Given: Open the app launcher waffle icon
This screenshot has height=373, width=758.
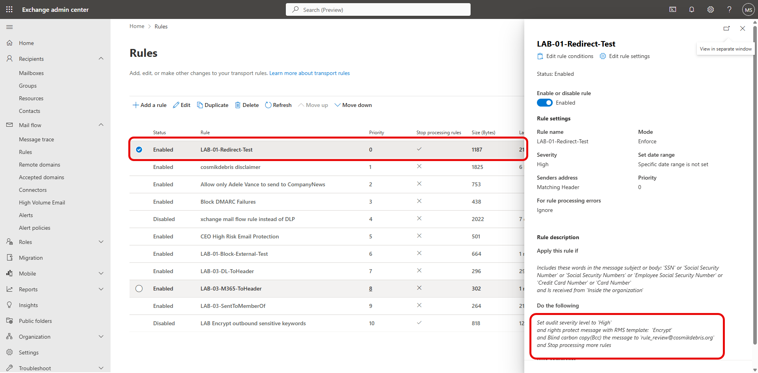Looking at the screenshot, I should click(x=9, y=9).
